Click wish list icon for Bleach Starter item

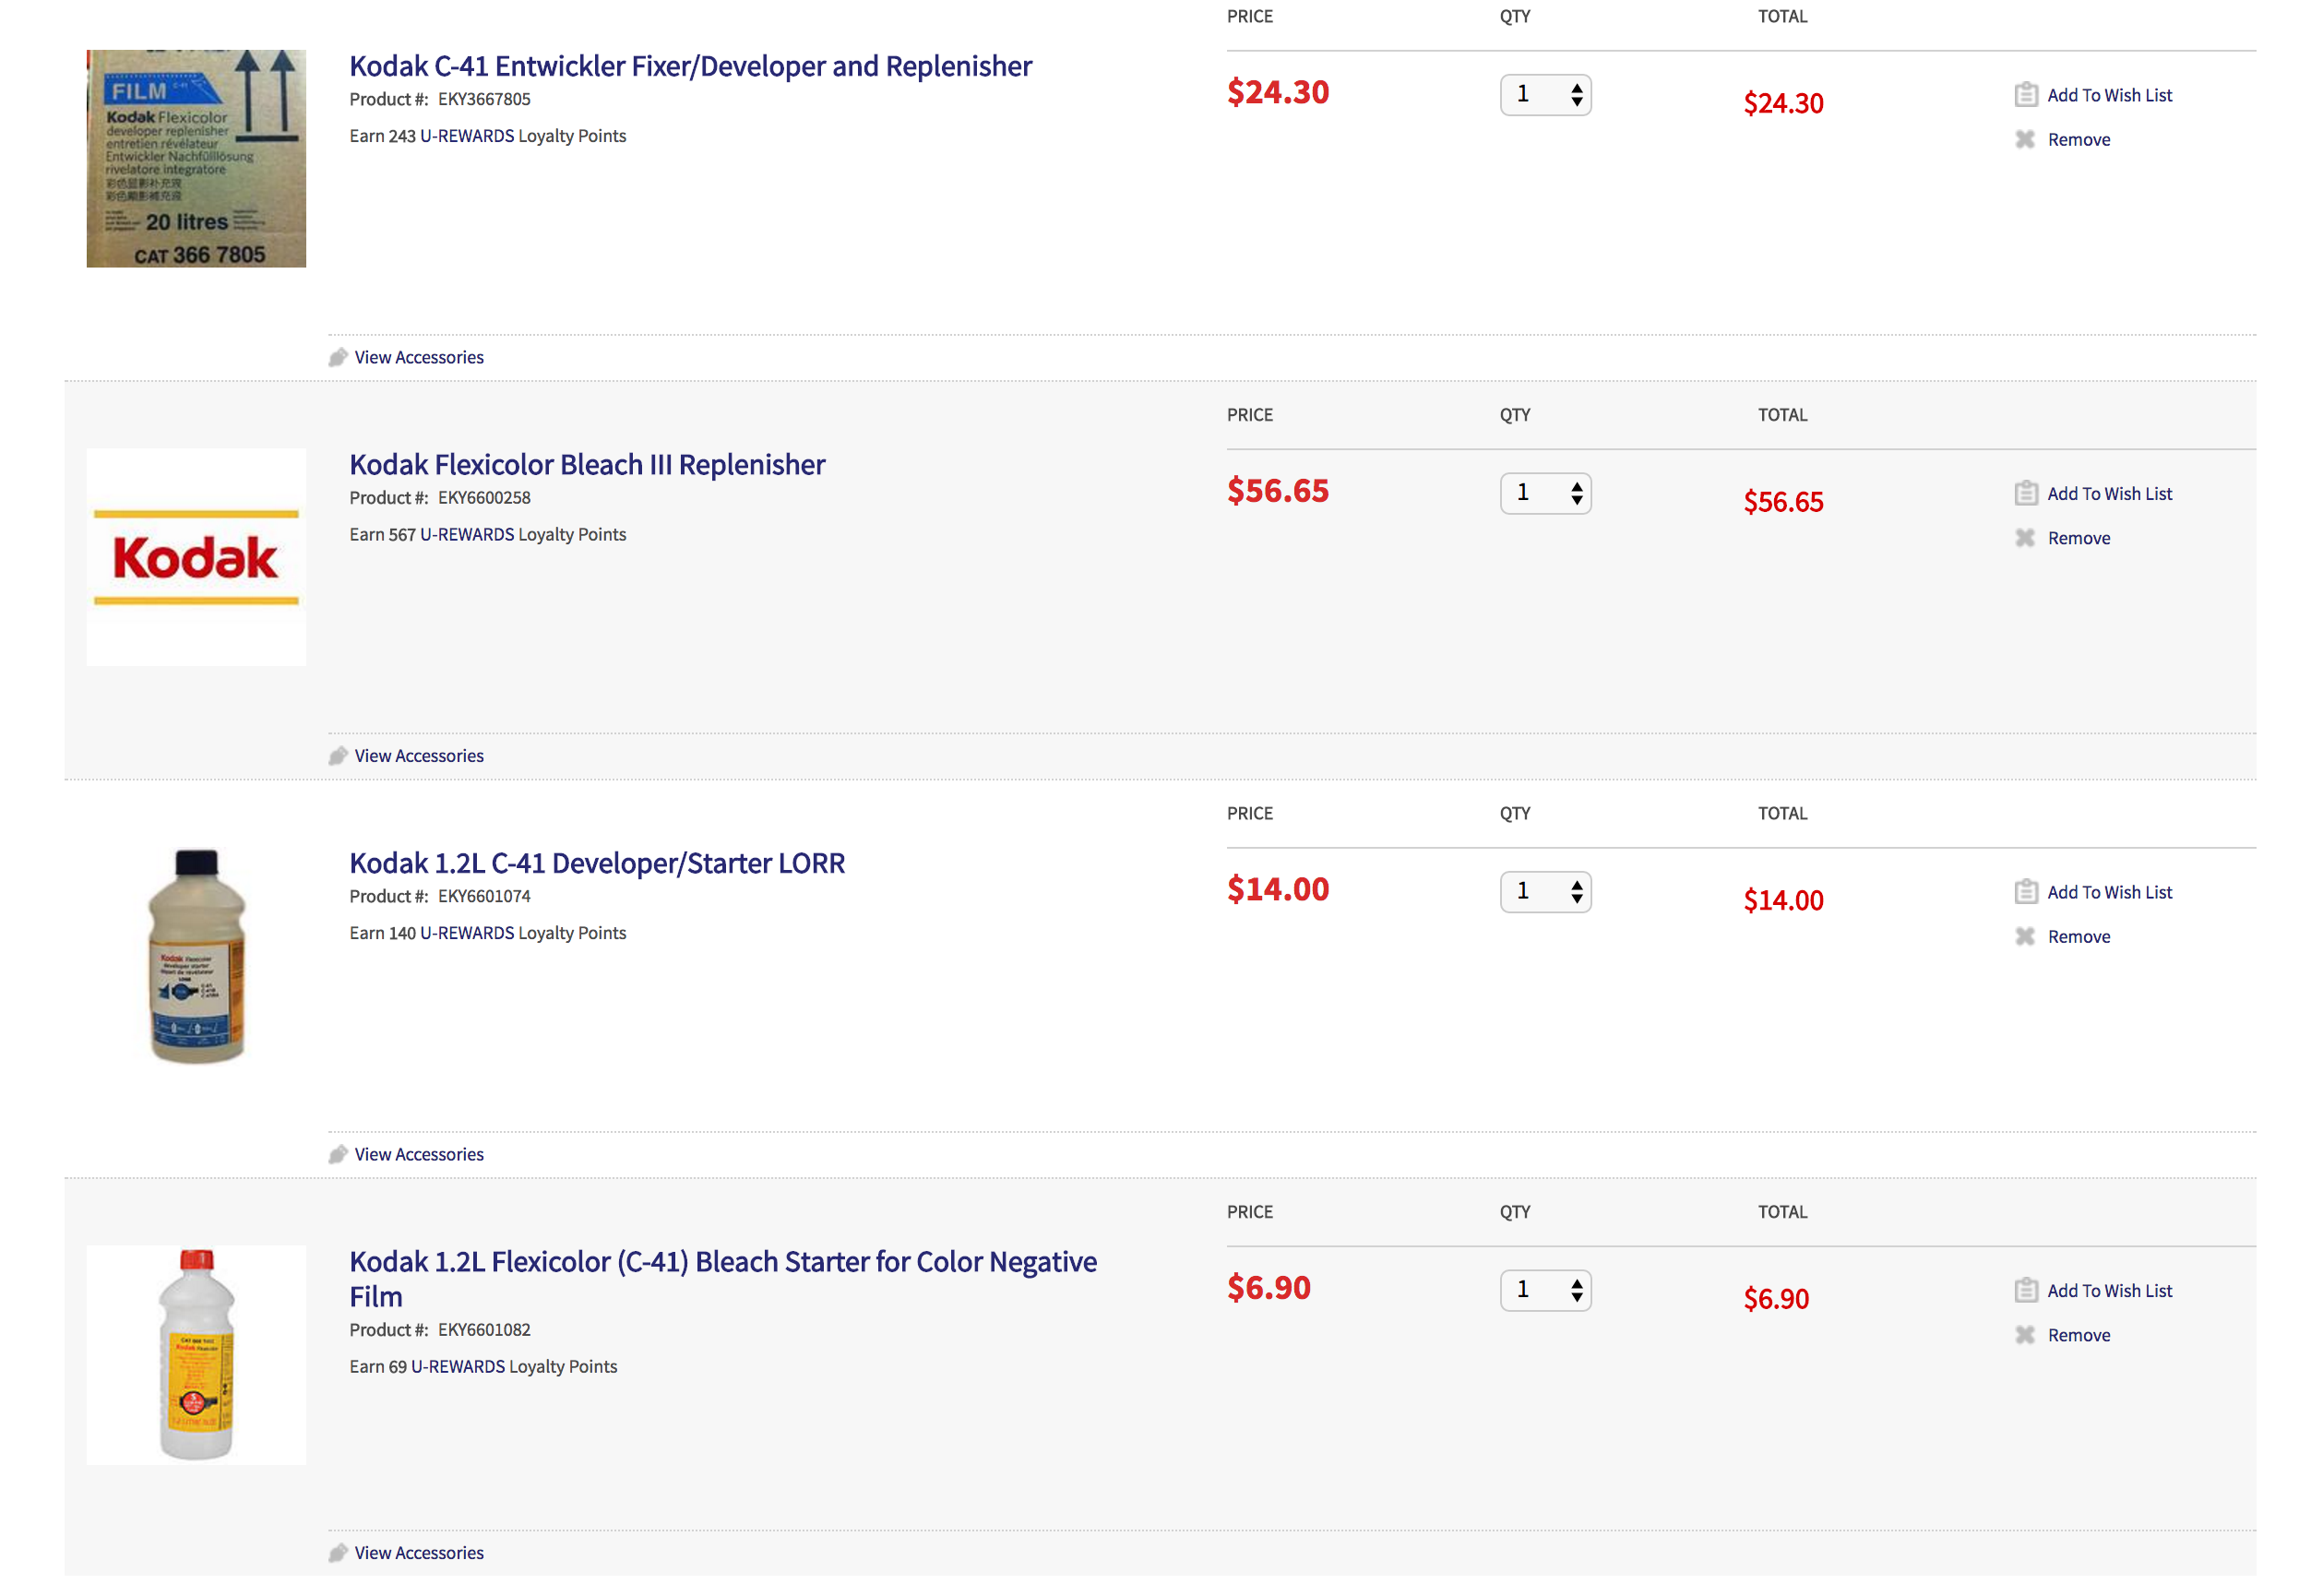[x=2025, y=1291]
